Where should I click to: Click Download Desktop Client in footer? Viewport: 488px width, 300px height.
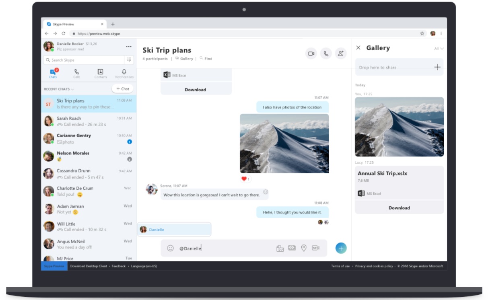point(89,266)
